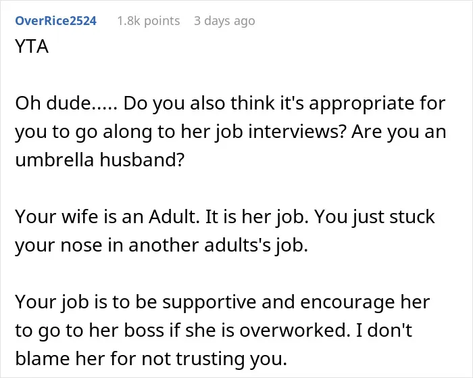Open the '3 days ago' timestamp permalink
Viewport: 473px width, 378px height.
(225, 21)
